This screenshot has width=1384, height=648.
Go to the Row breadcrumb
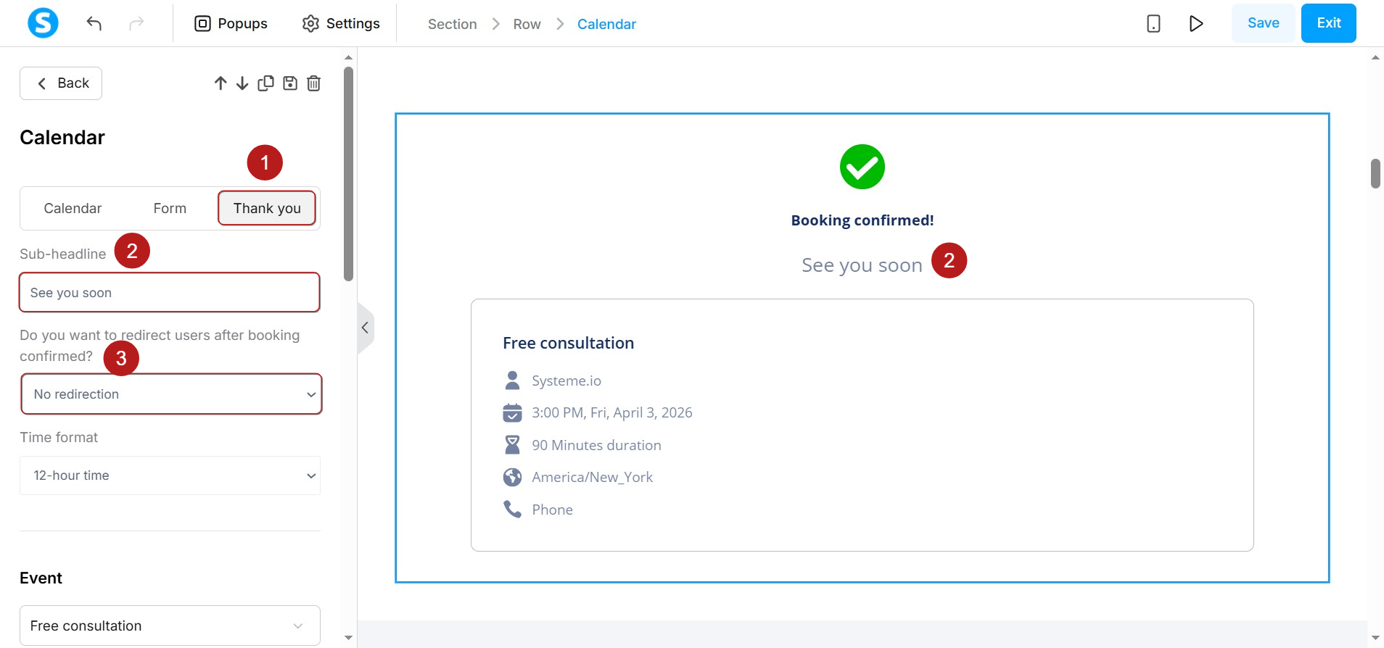click(x=527, y=24)
